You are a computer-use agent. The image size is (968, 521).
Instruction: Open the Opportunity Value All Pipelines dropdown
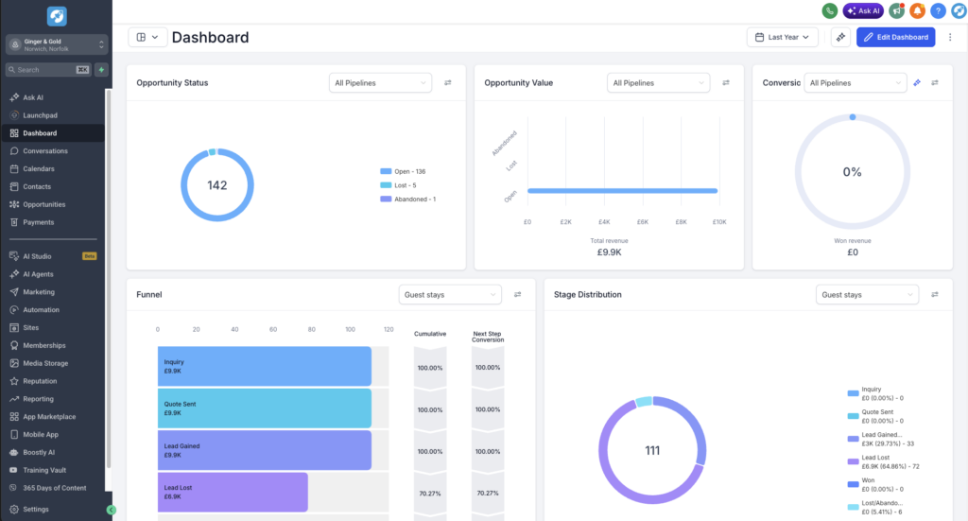pos(658,82)
